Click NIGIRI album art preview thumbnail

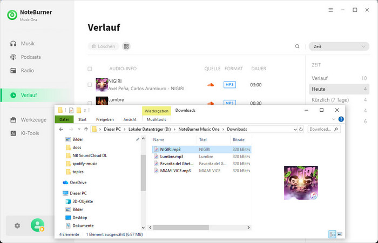click(x=301, y=183)
